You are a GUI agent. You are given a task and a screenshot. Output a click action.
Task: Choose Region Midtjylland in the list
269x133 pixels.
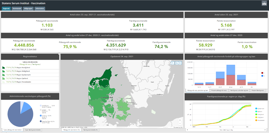30,71
